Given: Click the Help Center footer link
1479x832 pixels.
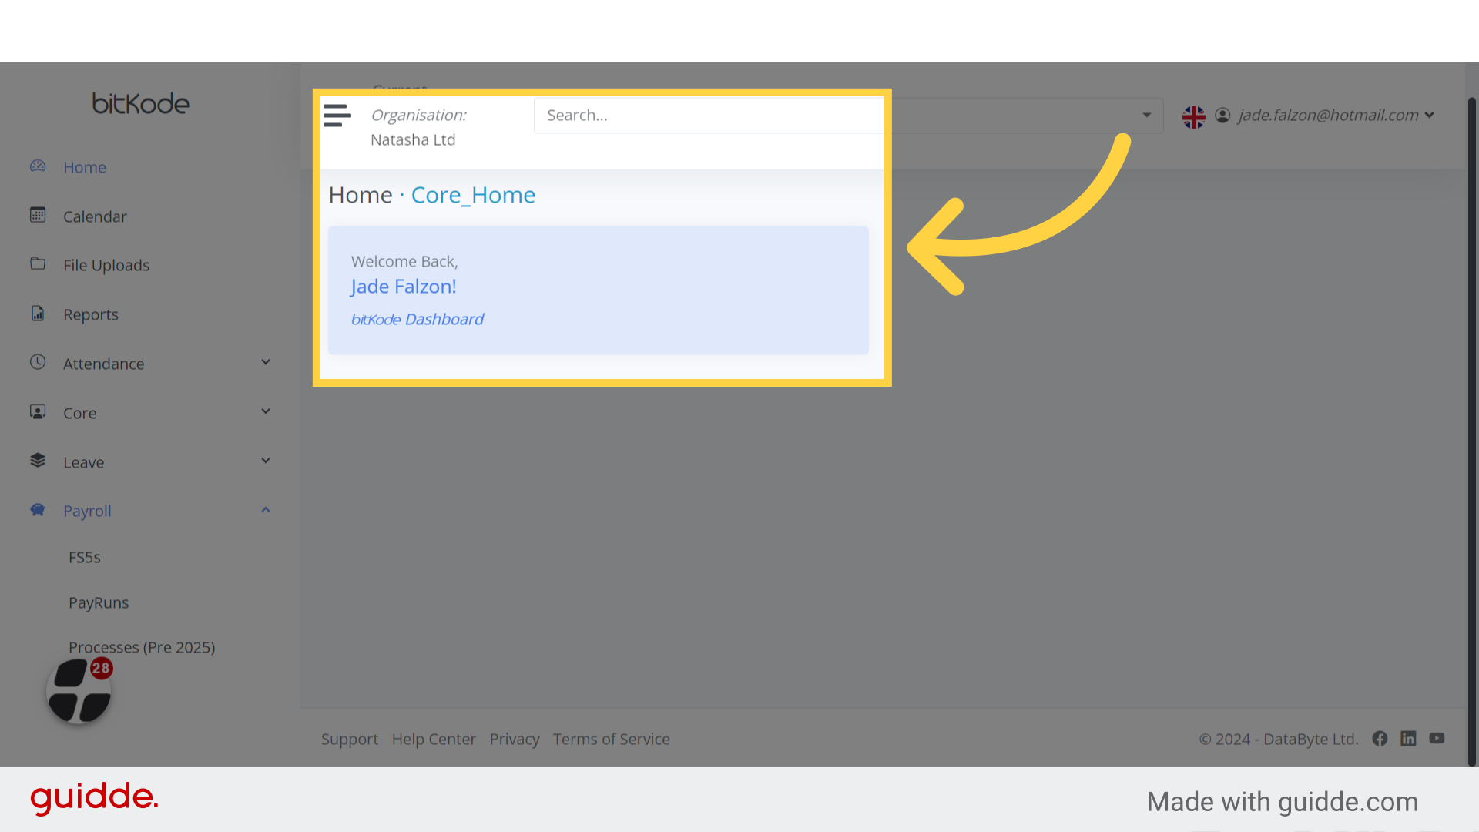Looking at the screenshot, I should [x=434, y=739].
